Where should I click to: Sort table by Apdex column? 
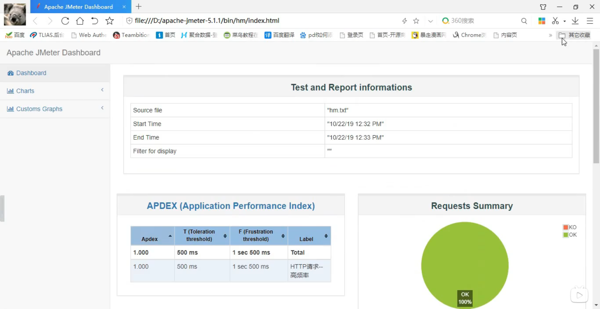pyautogui.click(x=152, y=236)
